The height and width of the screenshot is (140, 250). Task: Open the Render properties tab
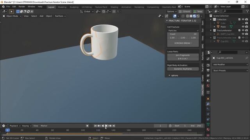click(x=208, y=65)
